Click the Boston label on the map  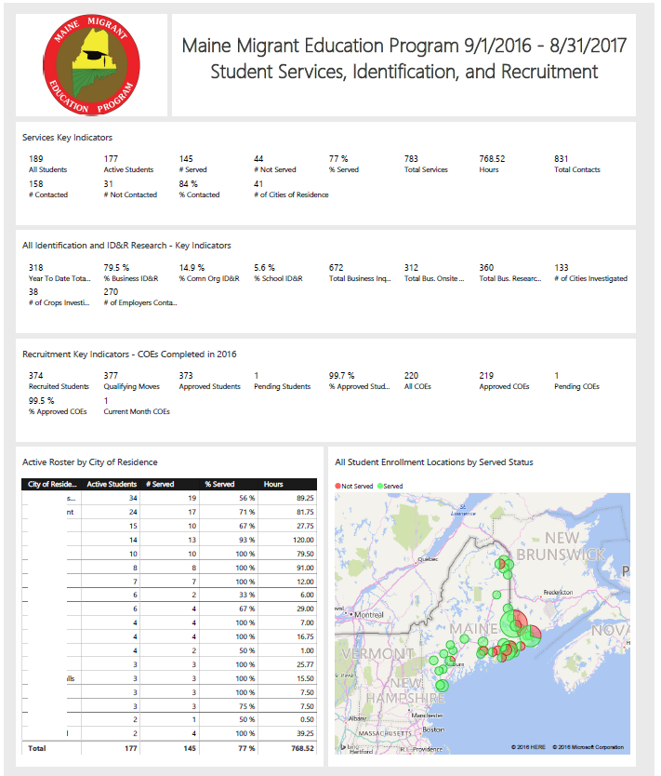pyautogui.click(x=433, y=729)
